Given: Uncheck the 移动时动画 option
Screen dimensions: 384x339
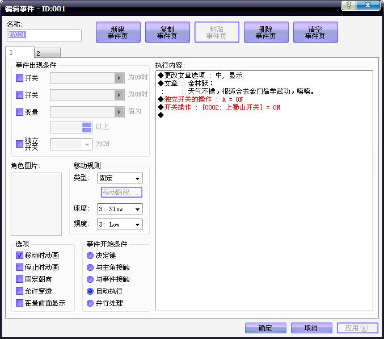Looking at the screenshot, I should click(19, 255).
